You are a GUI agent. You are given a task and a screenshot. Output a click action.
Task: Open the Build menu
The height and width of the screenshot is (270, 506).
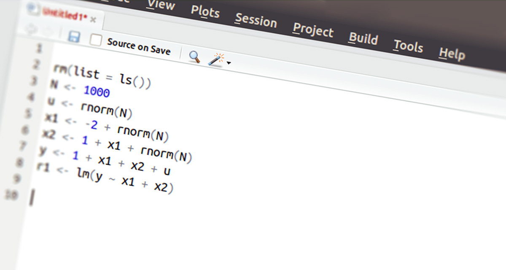click(363, 38)
